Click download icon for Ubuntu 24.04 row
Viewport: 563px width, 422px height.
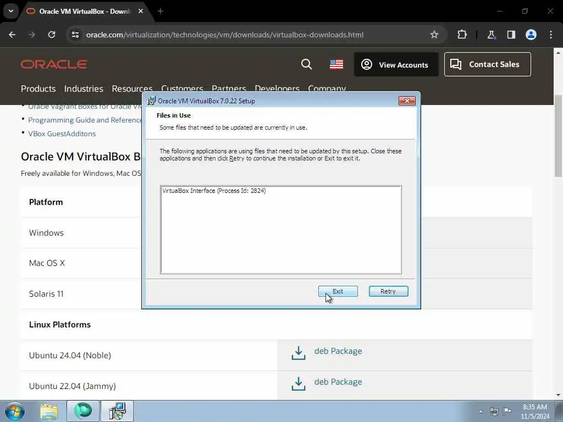[299, 353]
